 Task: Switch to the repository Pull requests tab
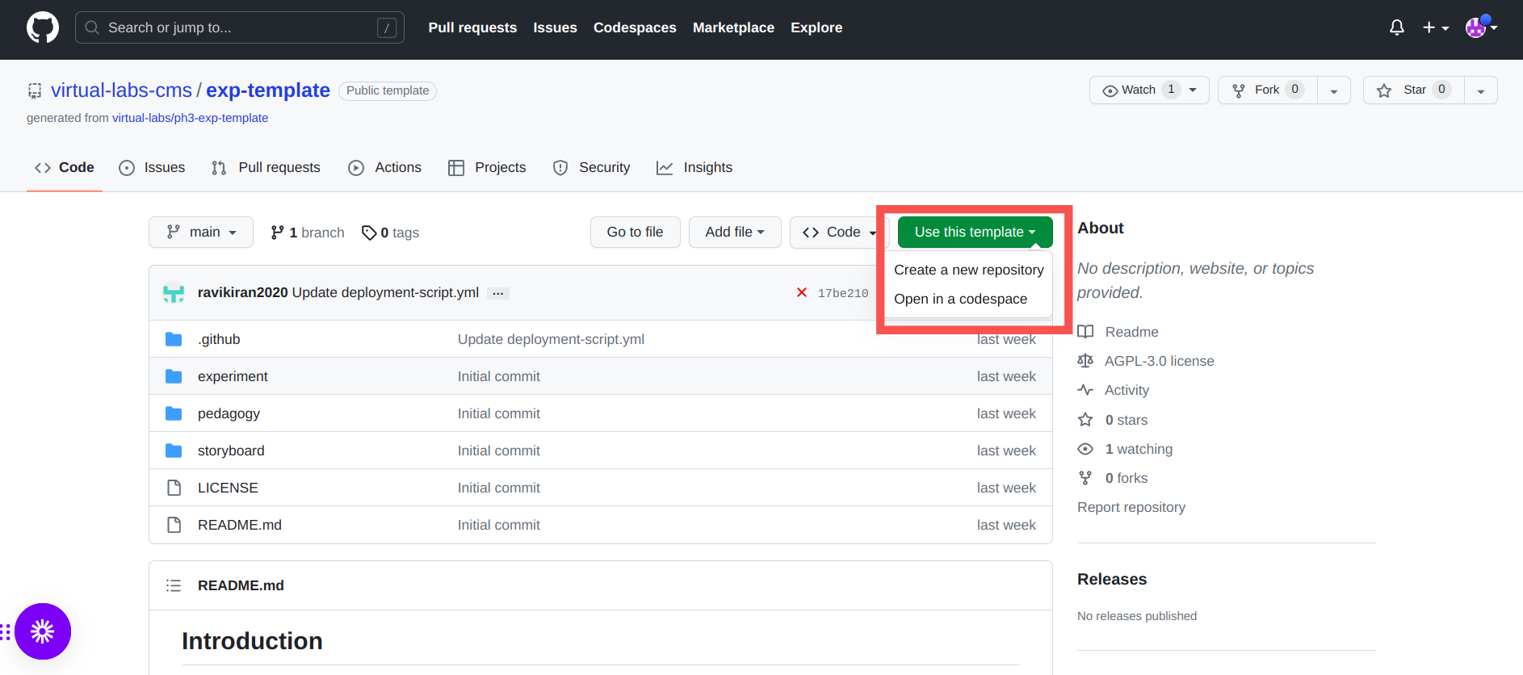point(266,167)
